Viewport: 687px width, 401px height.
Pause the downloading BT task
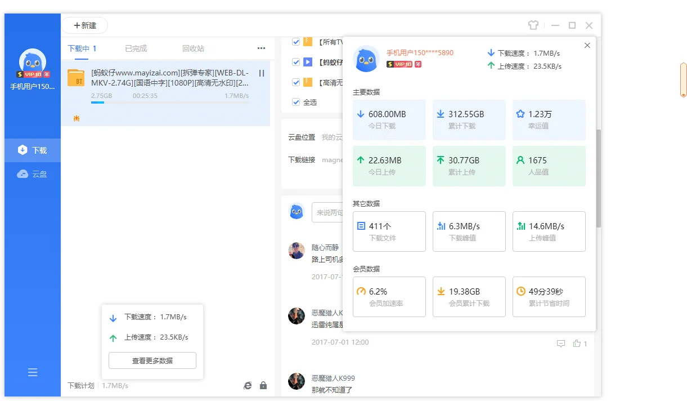click(261, 73)
